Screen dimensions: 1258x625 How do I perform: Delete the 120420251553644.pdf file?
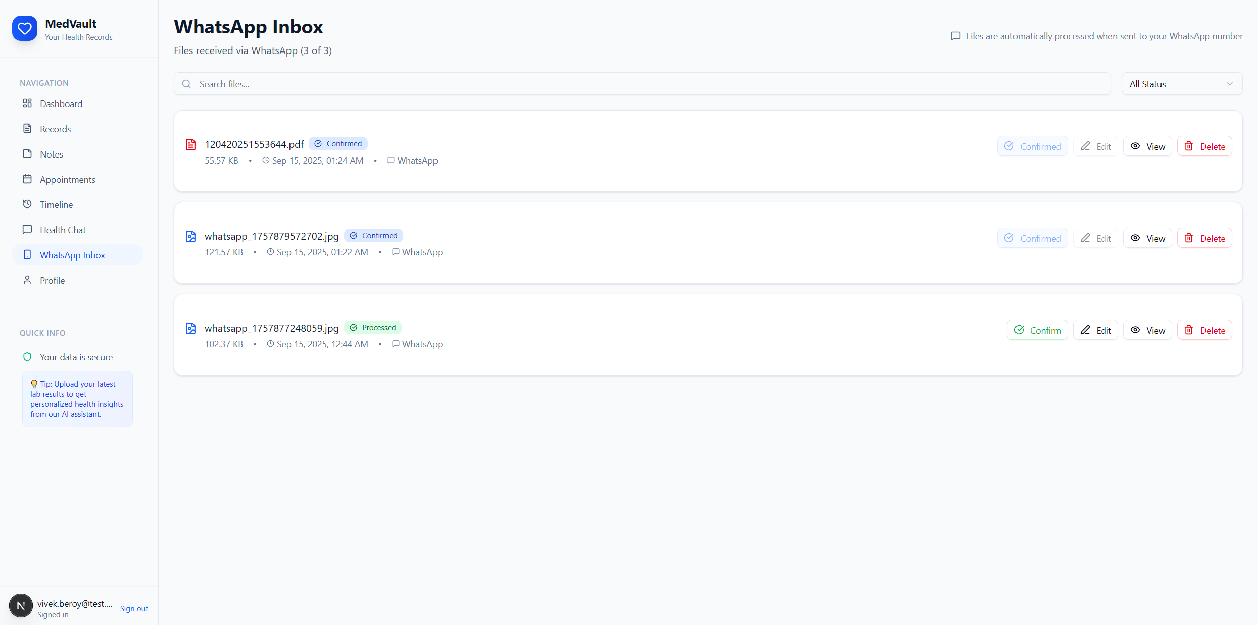pyautogui.click(x=1204, y=146)
